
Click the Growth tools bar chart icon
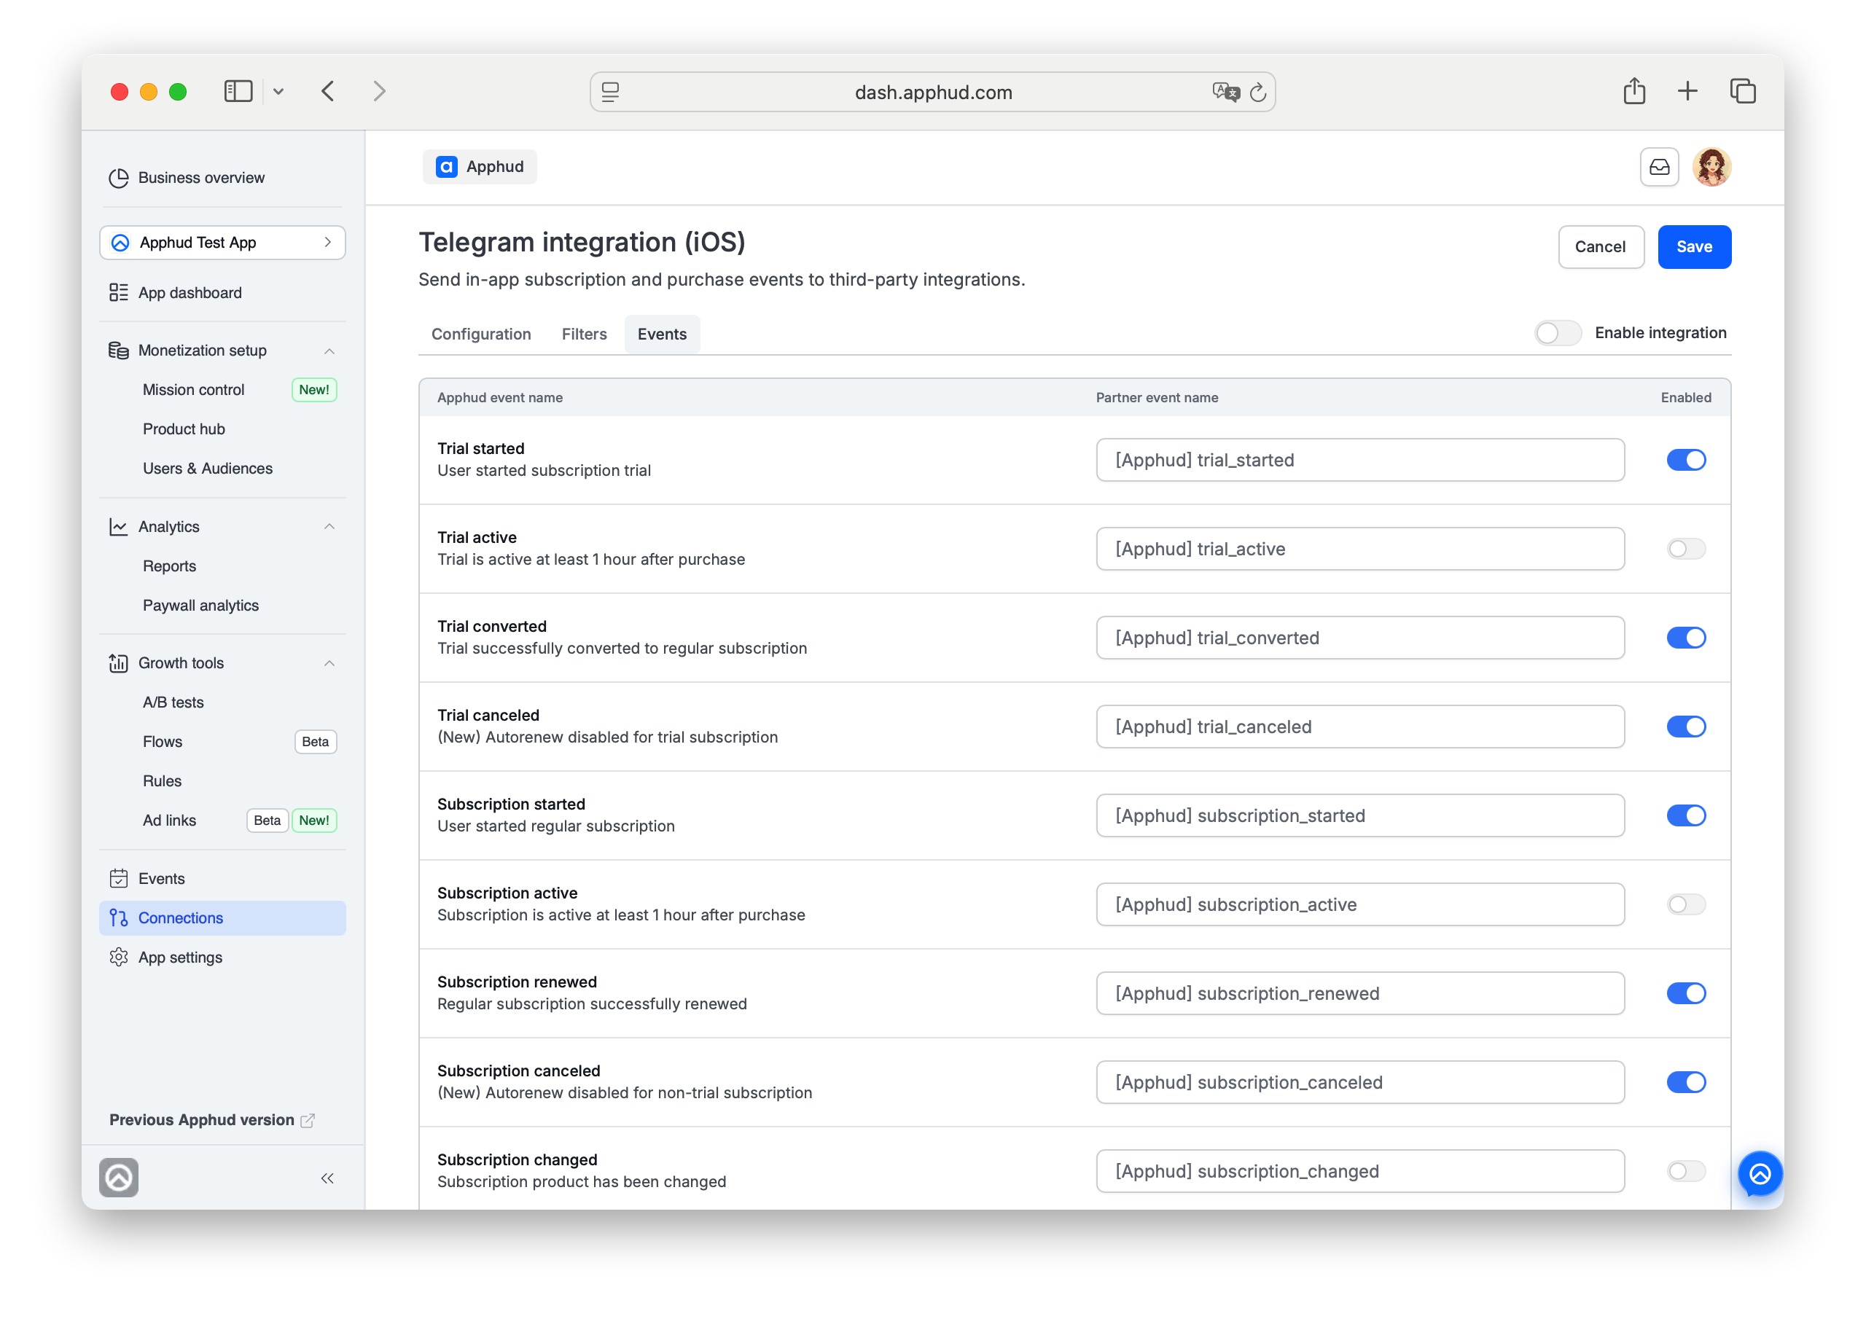[119, 663]
